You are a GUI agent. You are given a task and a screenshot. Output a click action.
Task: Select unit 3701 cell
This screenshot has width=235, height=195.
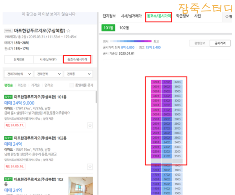pos(156,82)
